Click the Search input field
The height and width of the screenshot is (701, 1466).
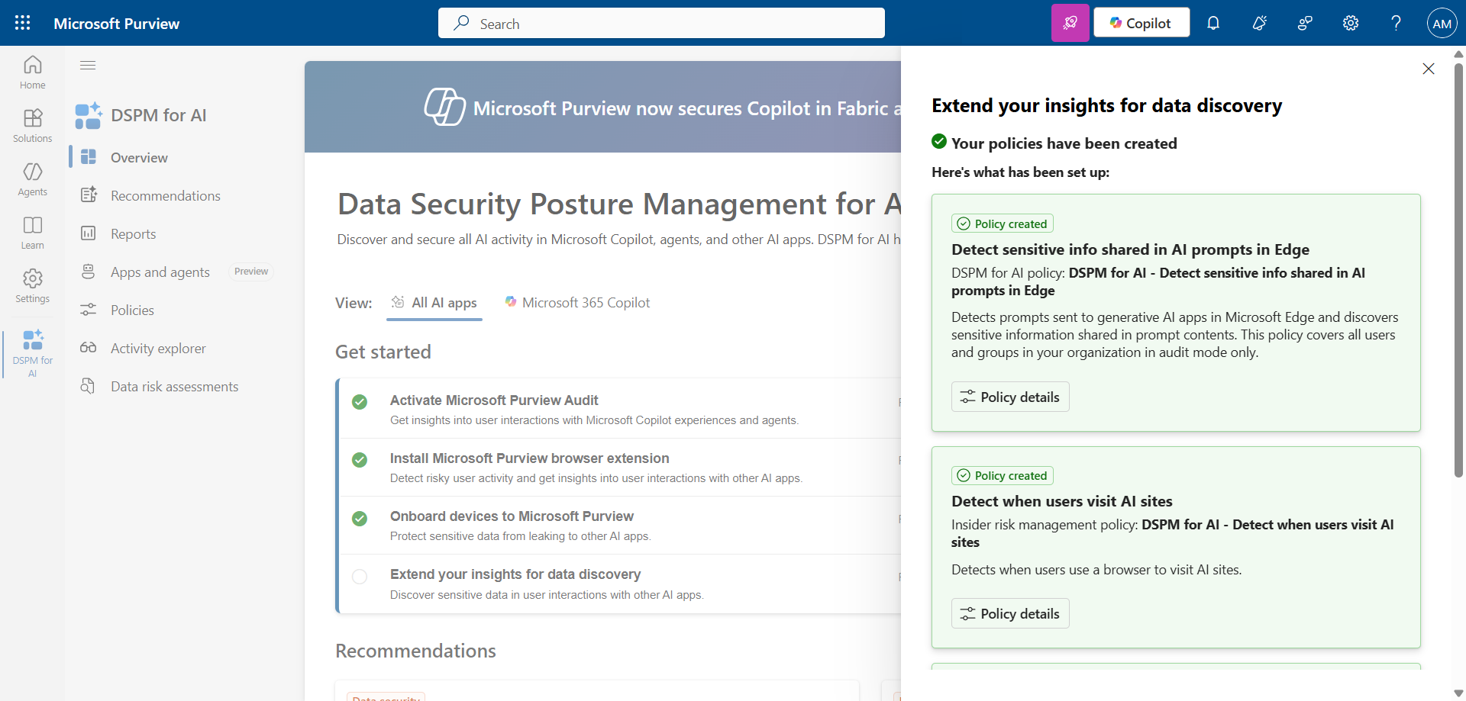point(661,24)
